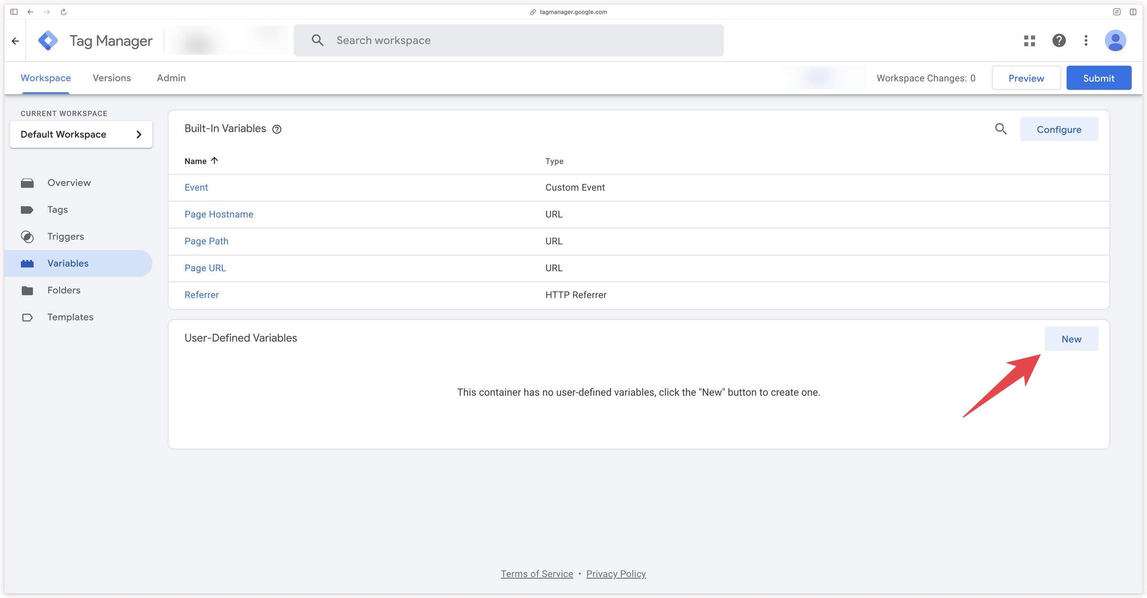1147x598 pixels.
Task: Reload the page with browser refresh icon
Action: [x=64, y=12]
